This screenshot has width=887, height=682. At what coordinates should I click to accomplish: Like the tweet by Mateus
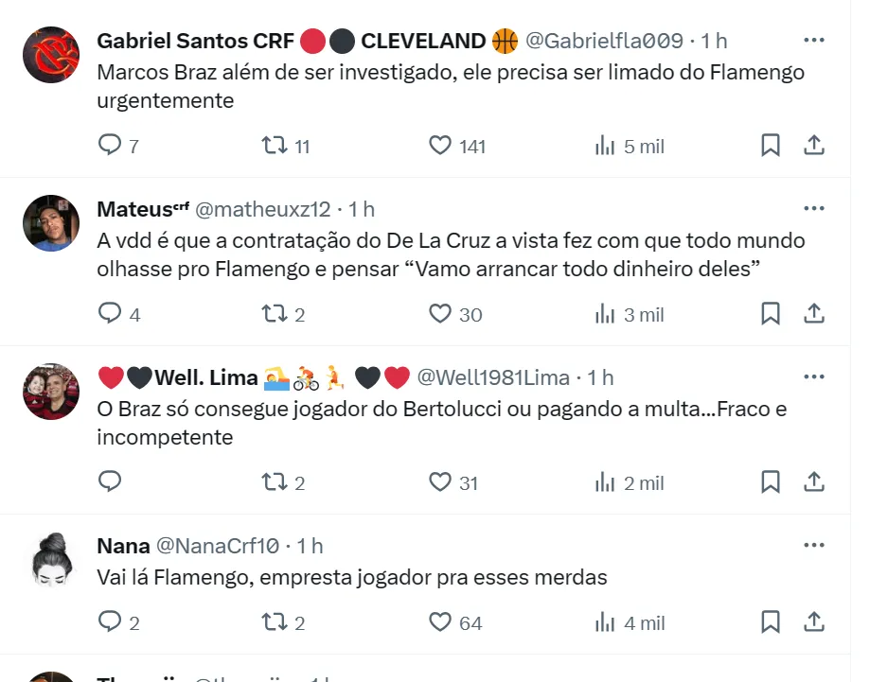(x=440, y=314)
